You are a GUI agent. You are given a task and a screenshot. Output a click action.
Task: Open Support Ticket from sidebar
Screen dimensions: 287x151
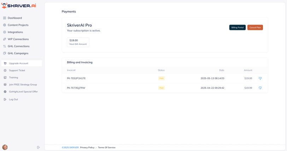click(x=17, y=70)
